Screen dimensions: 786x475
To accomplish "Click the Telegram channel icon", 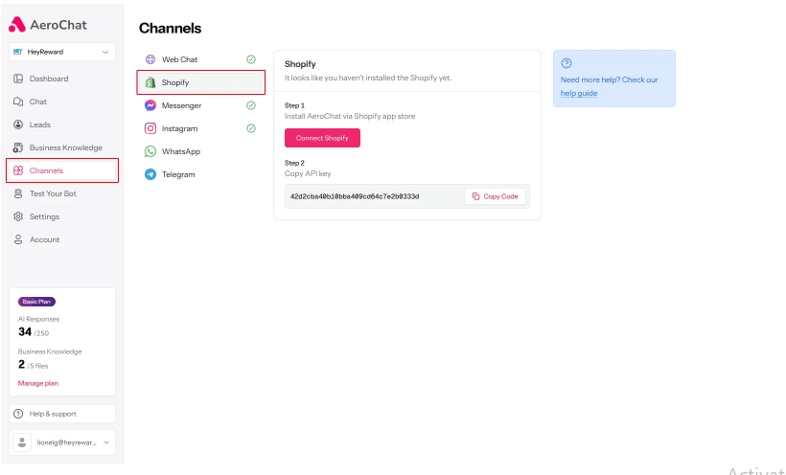I will pyautogui.click(x=150, y=175).
